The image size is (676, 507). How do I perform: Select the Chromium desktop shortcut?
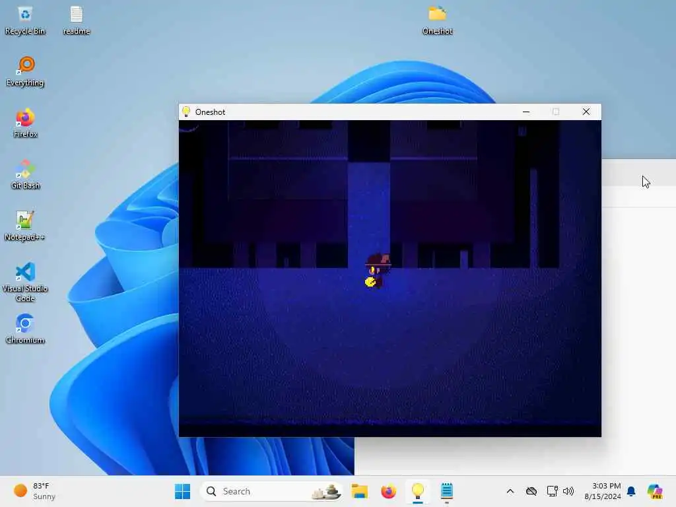[25, 329]
